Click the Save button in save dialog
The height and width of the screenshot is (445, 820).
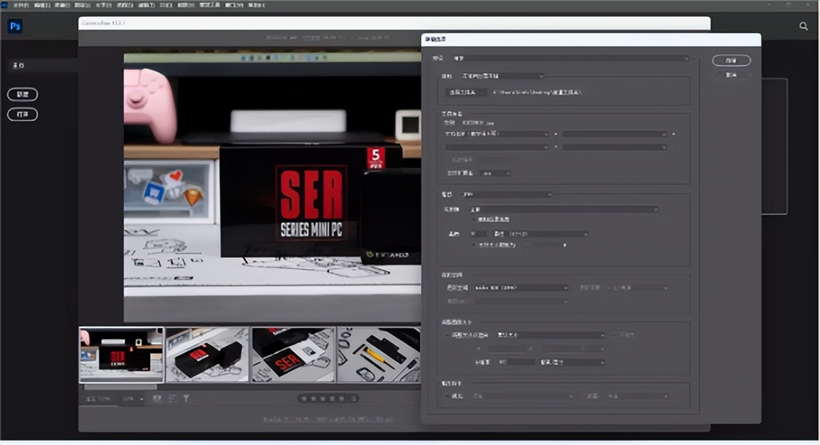(x=731, y=61)
